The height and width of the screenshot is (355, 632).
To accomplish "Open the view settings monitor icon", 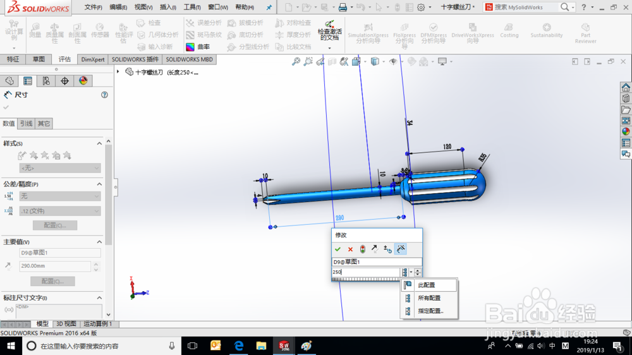I will [442, 62].
